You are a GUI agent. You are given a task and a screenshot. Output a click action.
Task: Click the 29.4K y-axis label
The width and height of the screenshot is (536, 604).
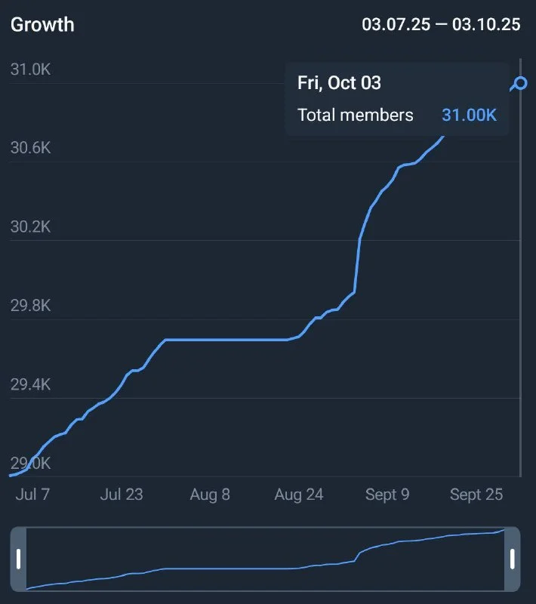30,384
